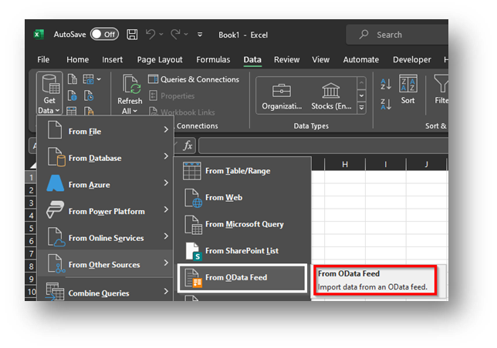Screen dimensions: 497x348
Task: Switch to the Formulas tab
Action: (x=213, y=59)
